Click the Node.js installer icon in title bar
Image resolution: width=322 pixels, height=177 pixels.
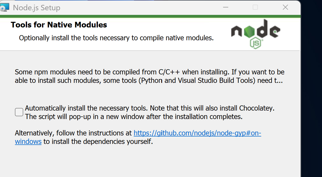pos(5,7)
